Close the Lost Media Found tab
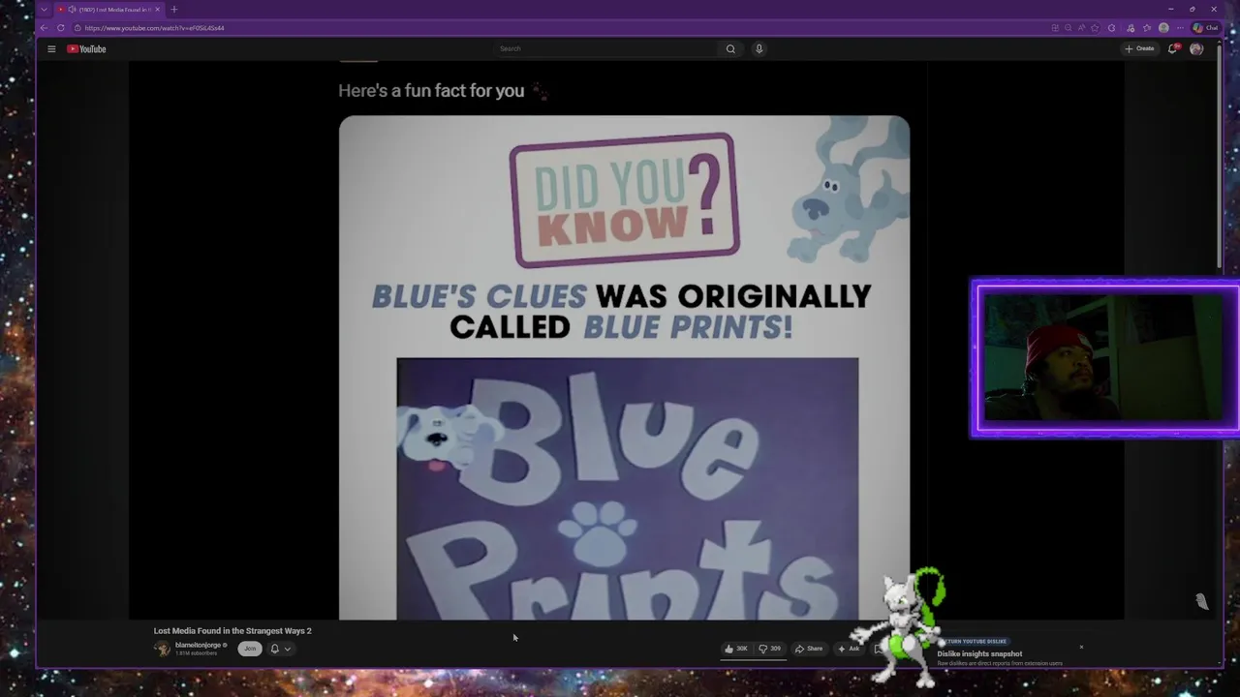The width and height of the screenshot is (1240, 697). 158,10
